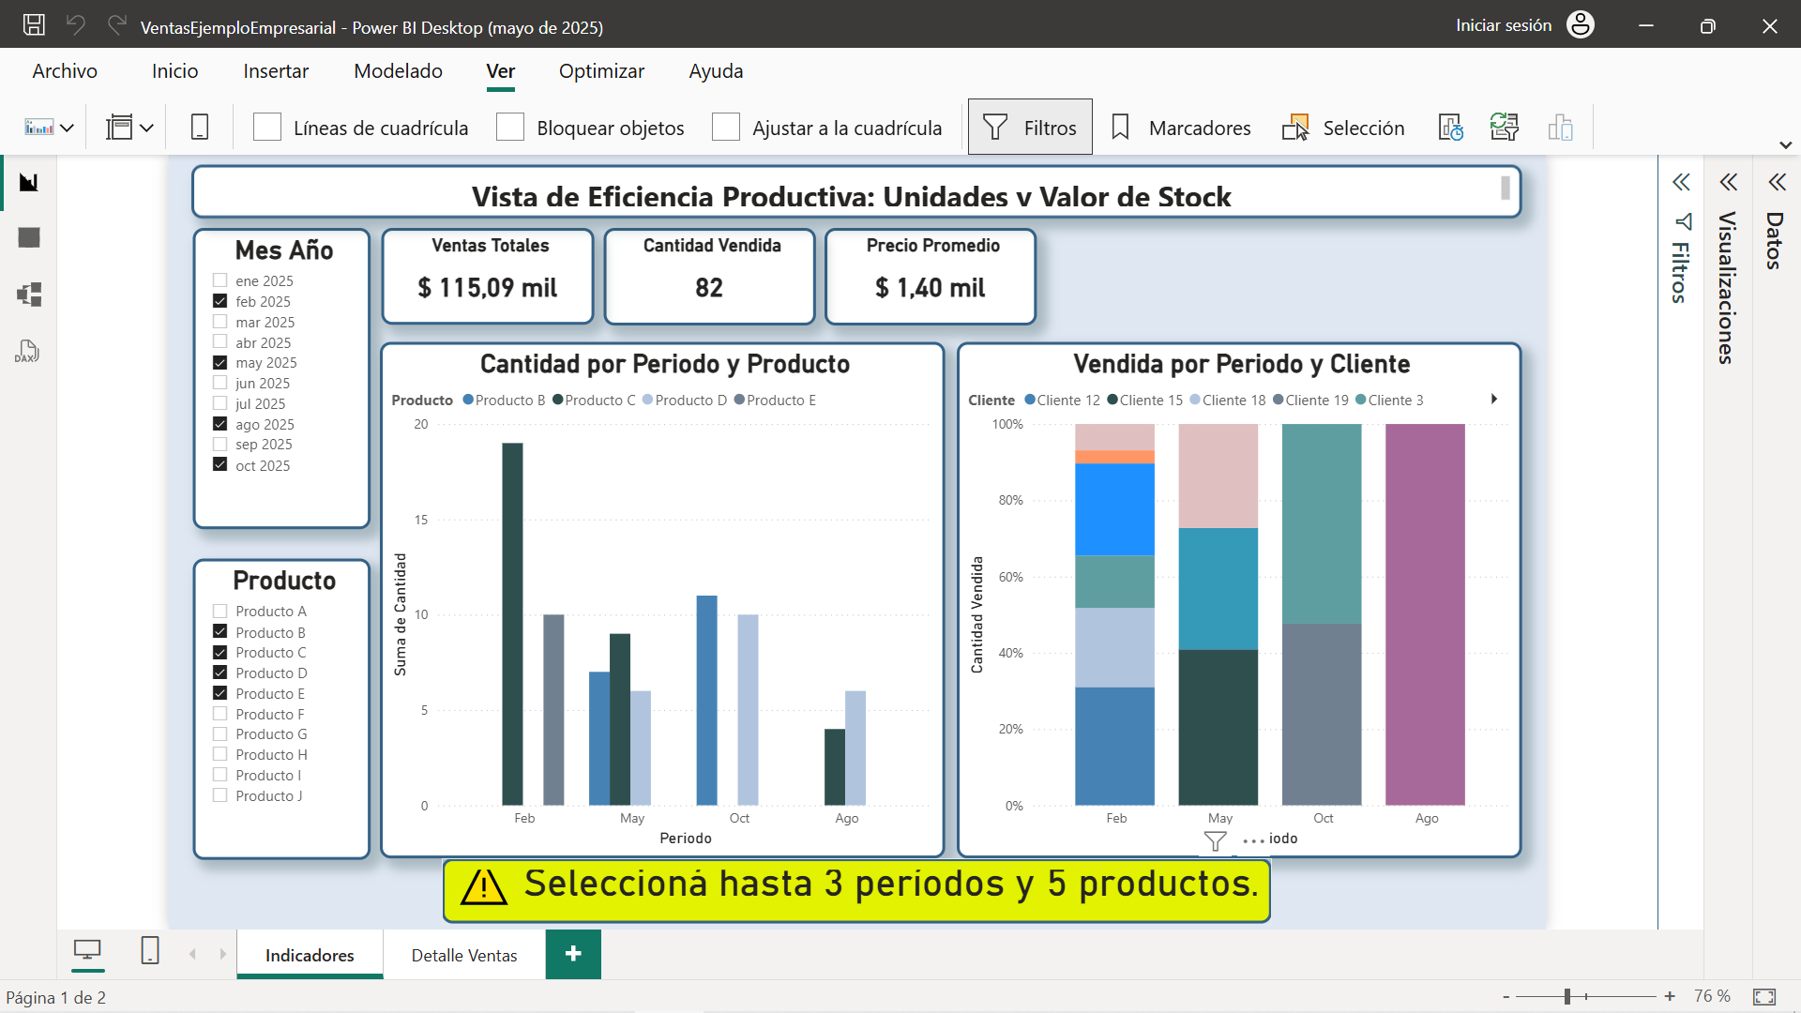Click the Performance analyzer icon
Screen dimensions: 1801x1013
point(1451,128)
